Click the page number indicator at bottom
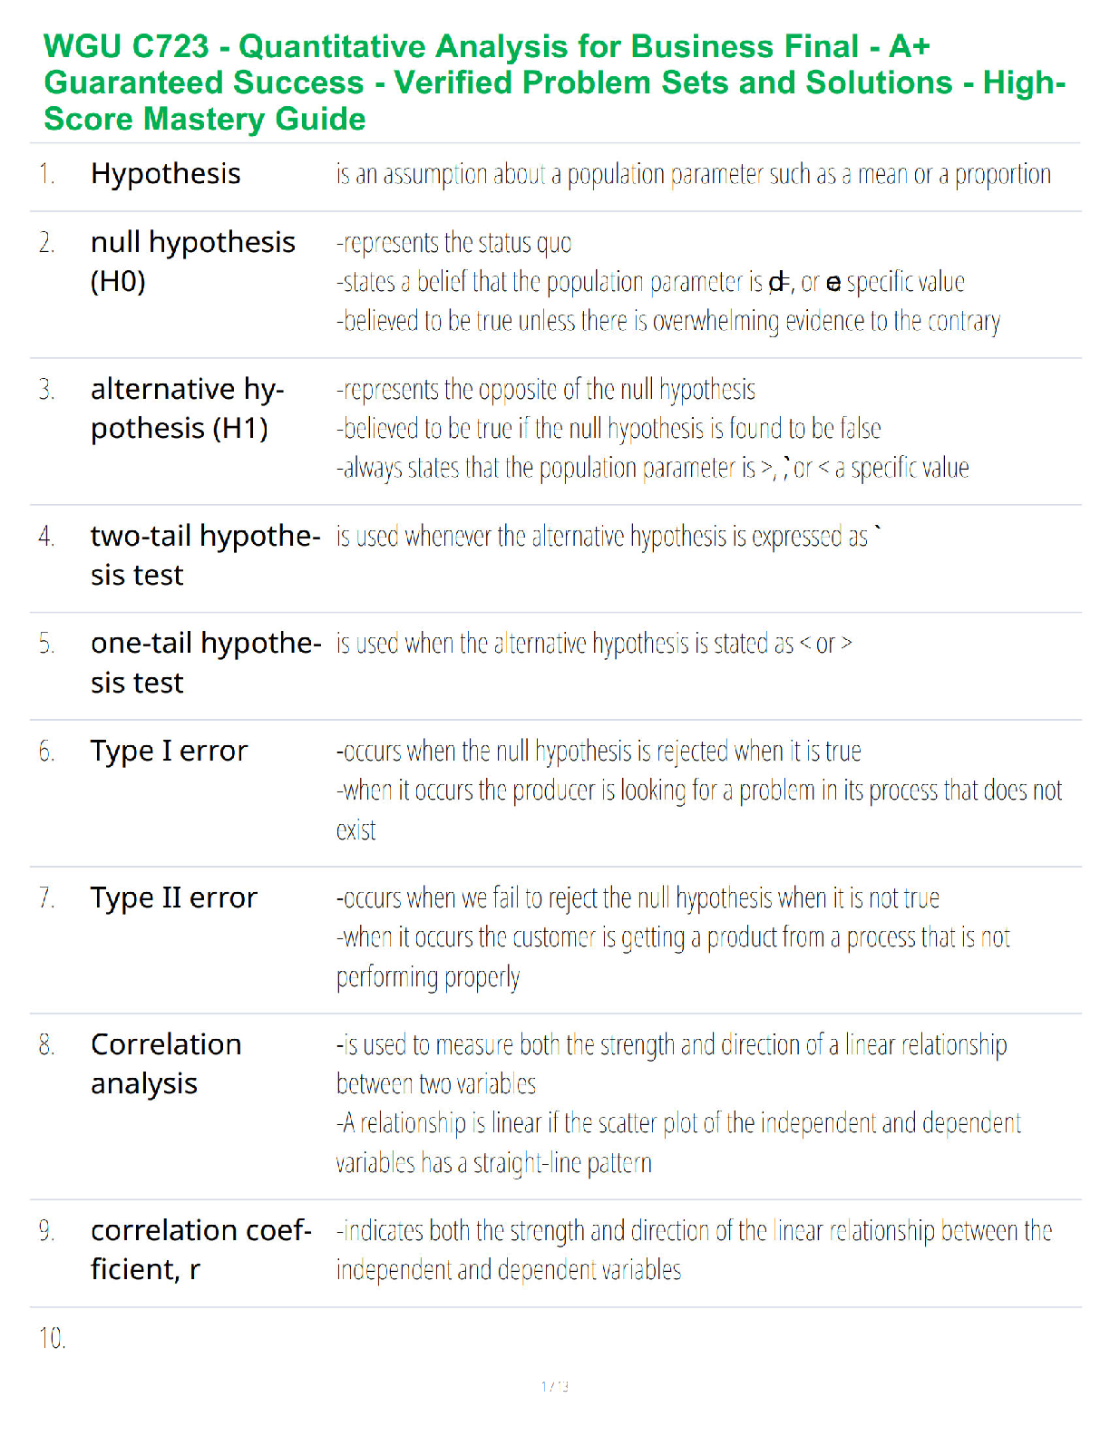 click(x=555, y=1386)
